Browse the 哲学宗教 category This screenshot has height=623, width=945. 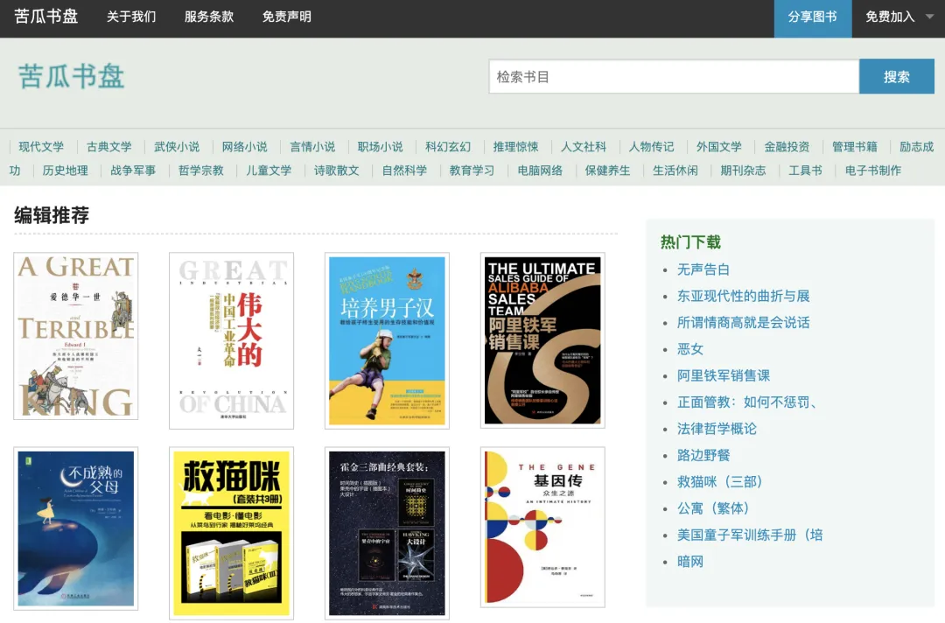[x=200, y=171]
